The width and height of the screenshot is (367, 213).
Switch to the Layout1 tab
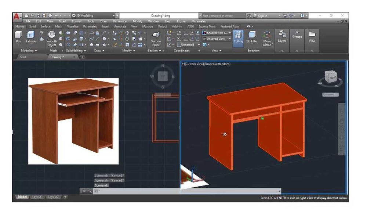[x=37, y=197]
